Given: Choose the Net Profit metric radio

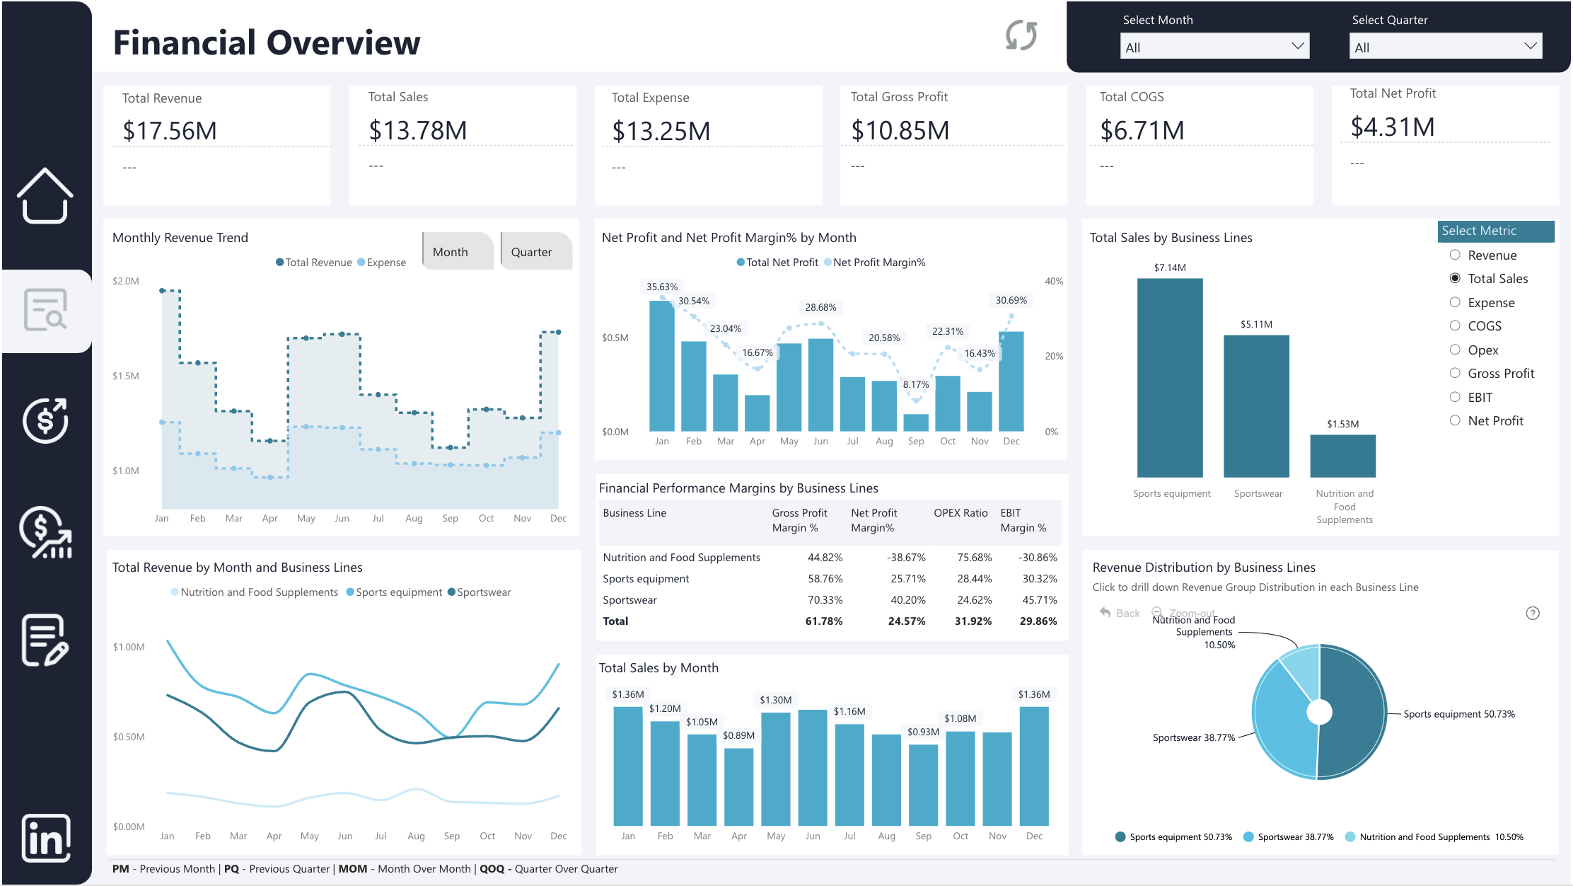Looking at the screenshot, I should point(1455,420).
